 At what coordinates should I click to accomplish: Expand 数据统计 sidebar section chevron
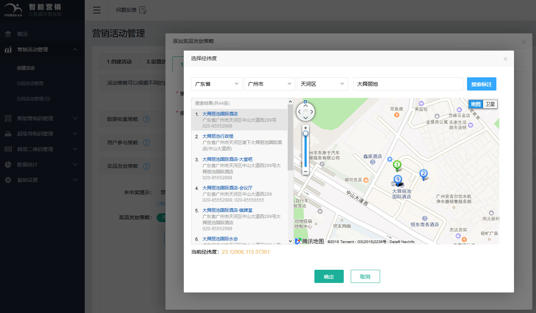[x=75, y=165]
